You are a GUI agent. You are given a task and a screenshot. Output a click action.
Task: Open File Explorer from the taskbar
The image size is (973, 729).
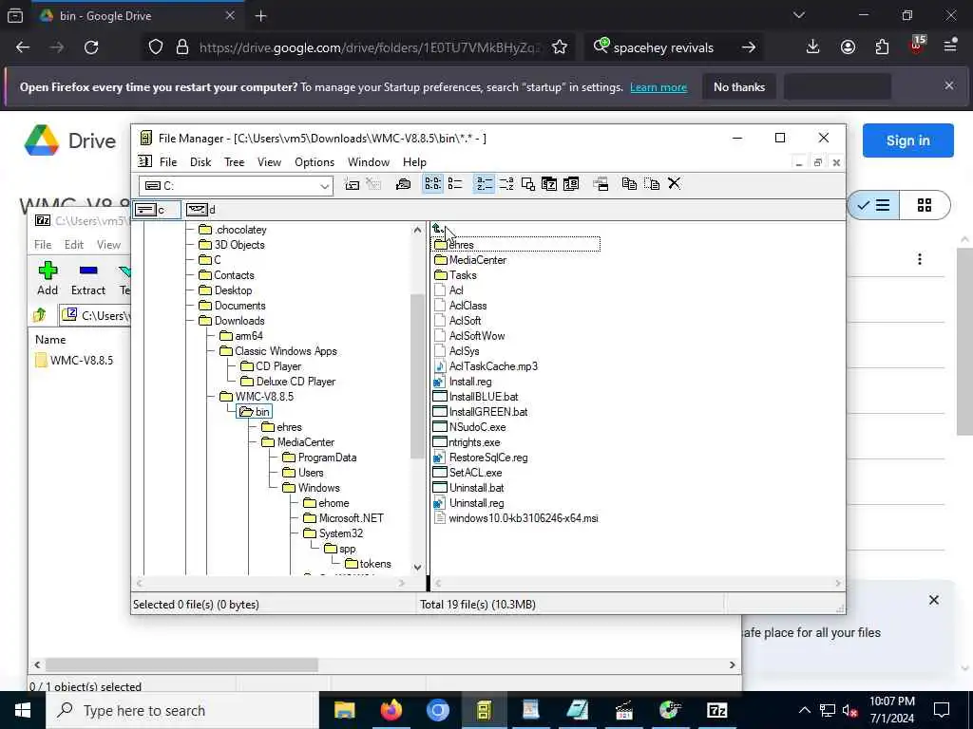click(x=344, y=710)
